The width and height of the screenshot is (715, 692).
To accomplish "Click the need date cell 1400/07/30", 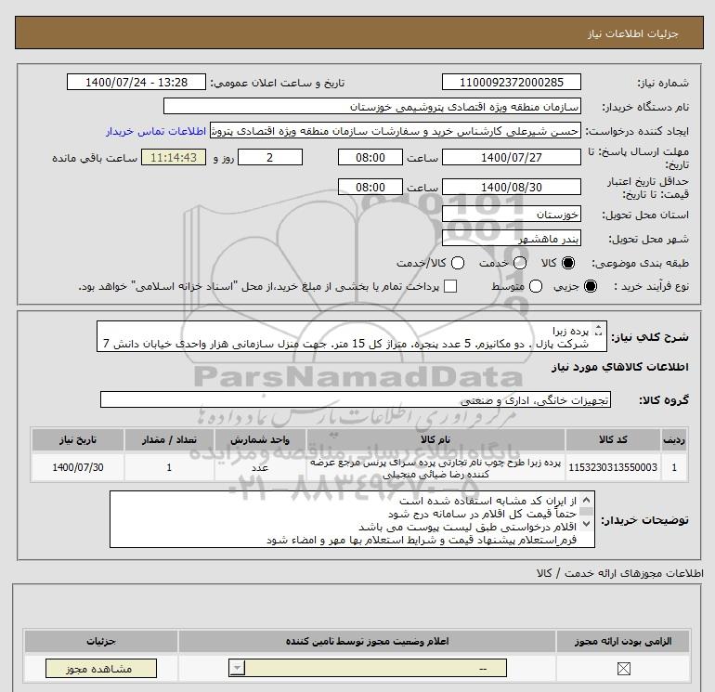I will 77,467.
